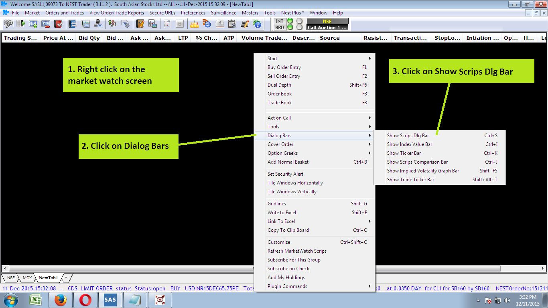Expand the Plugin Commands submenu

pos(315,286)
